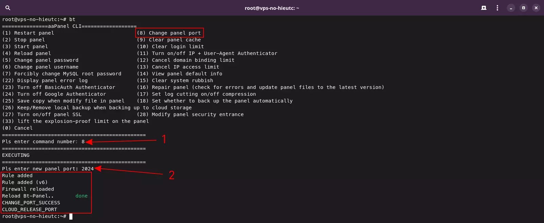Click the "(5) Change panel password" line

tap(40, 60)
